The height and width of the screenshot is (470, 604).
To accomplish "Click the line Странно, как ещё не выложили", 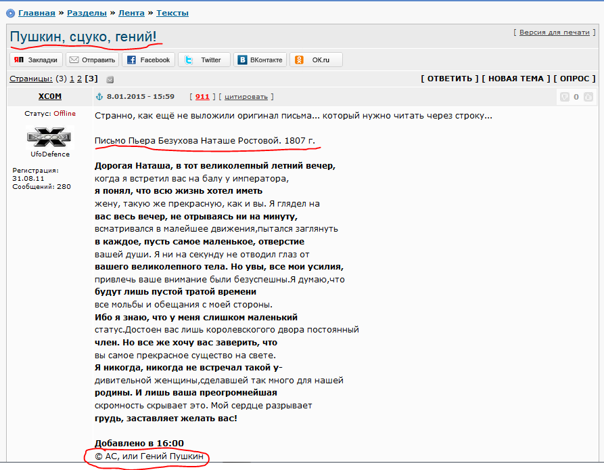I will tap(294, 116).
